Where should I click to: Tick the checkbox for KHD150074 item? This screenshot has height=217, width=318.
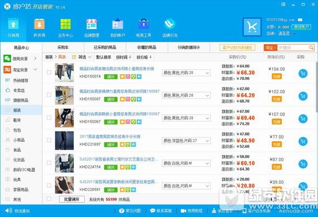pos(49,72)
